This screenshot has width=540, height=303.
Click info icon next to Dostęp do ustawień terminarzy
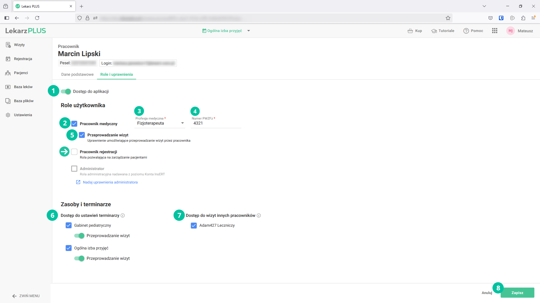[x=123, y=215]
